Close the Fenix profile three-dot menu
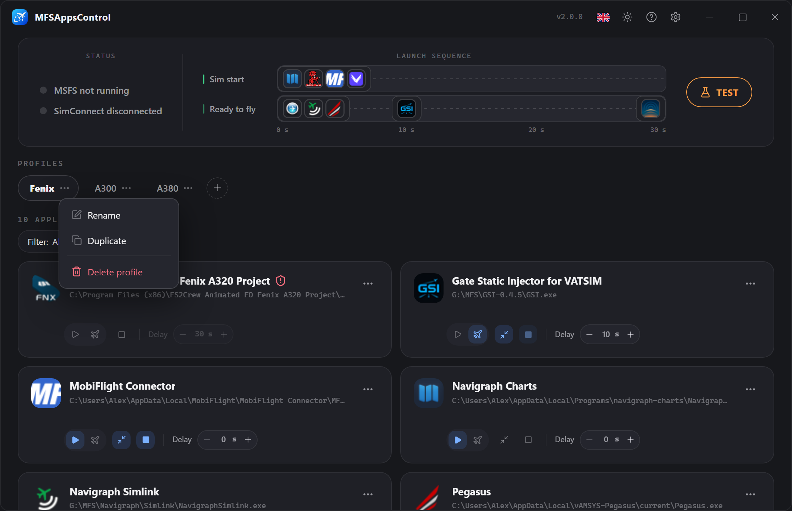This screenshot has height=511, width=792. (x=65, y=188)
